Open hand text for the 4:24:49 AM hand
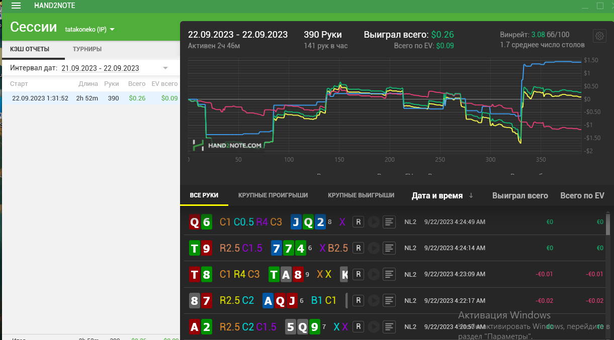This screenshot has width=614, height=340. pyautogui.click(x=389, y=221)
